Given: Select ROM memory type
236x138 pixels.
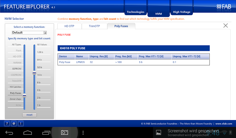Looking at the screenshot, I should pyautogui.click(x=19, y=105).
